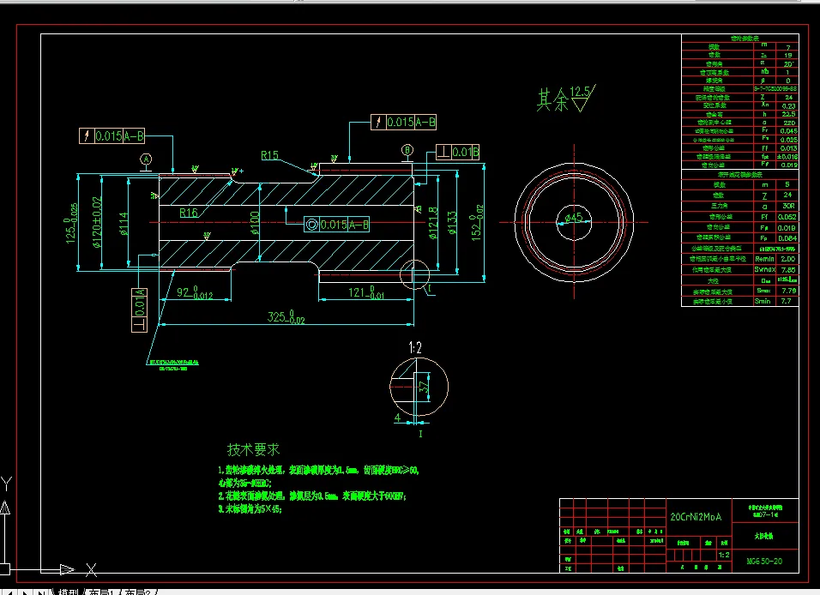Select the R16 radius label
The image size is (820, 595).
click(189, 213)
